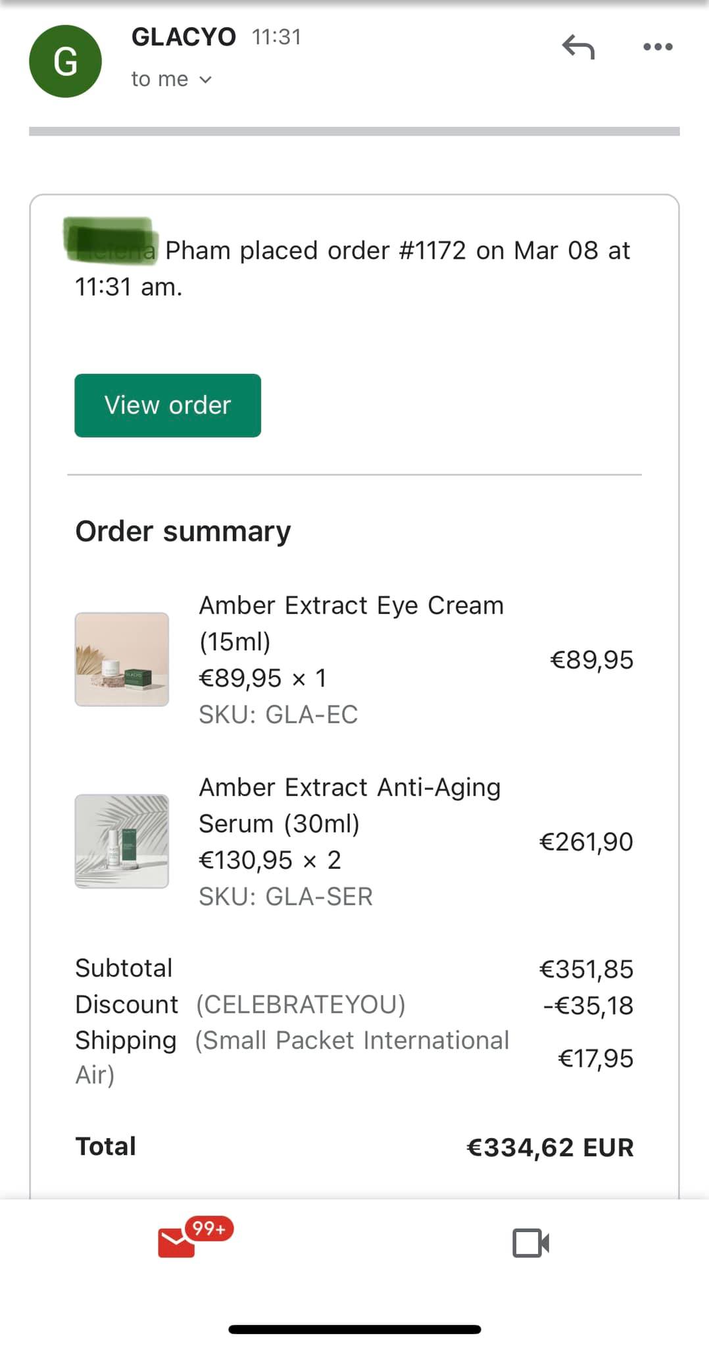Tap the GLACYO sender avatar
709x1348 pixels.
(x=65, y=61)
